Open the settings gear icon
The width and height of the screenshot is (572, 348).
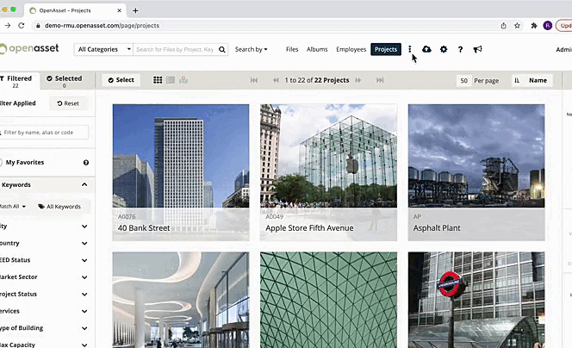coord(444,49)
